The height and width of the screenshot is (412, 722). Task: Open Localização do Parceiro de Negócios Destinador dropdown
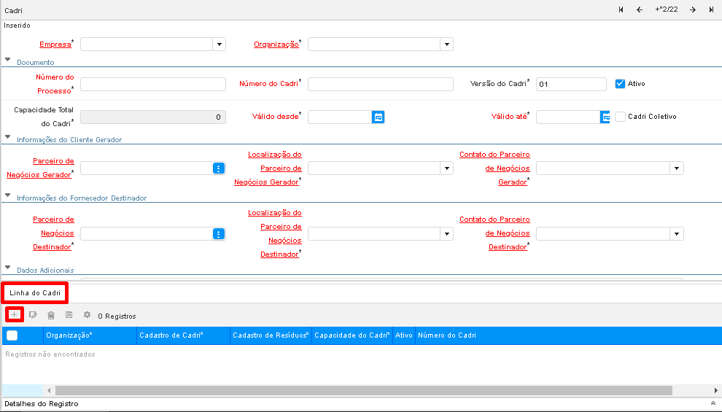tap(446, 234)
